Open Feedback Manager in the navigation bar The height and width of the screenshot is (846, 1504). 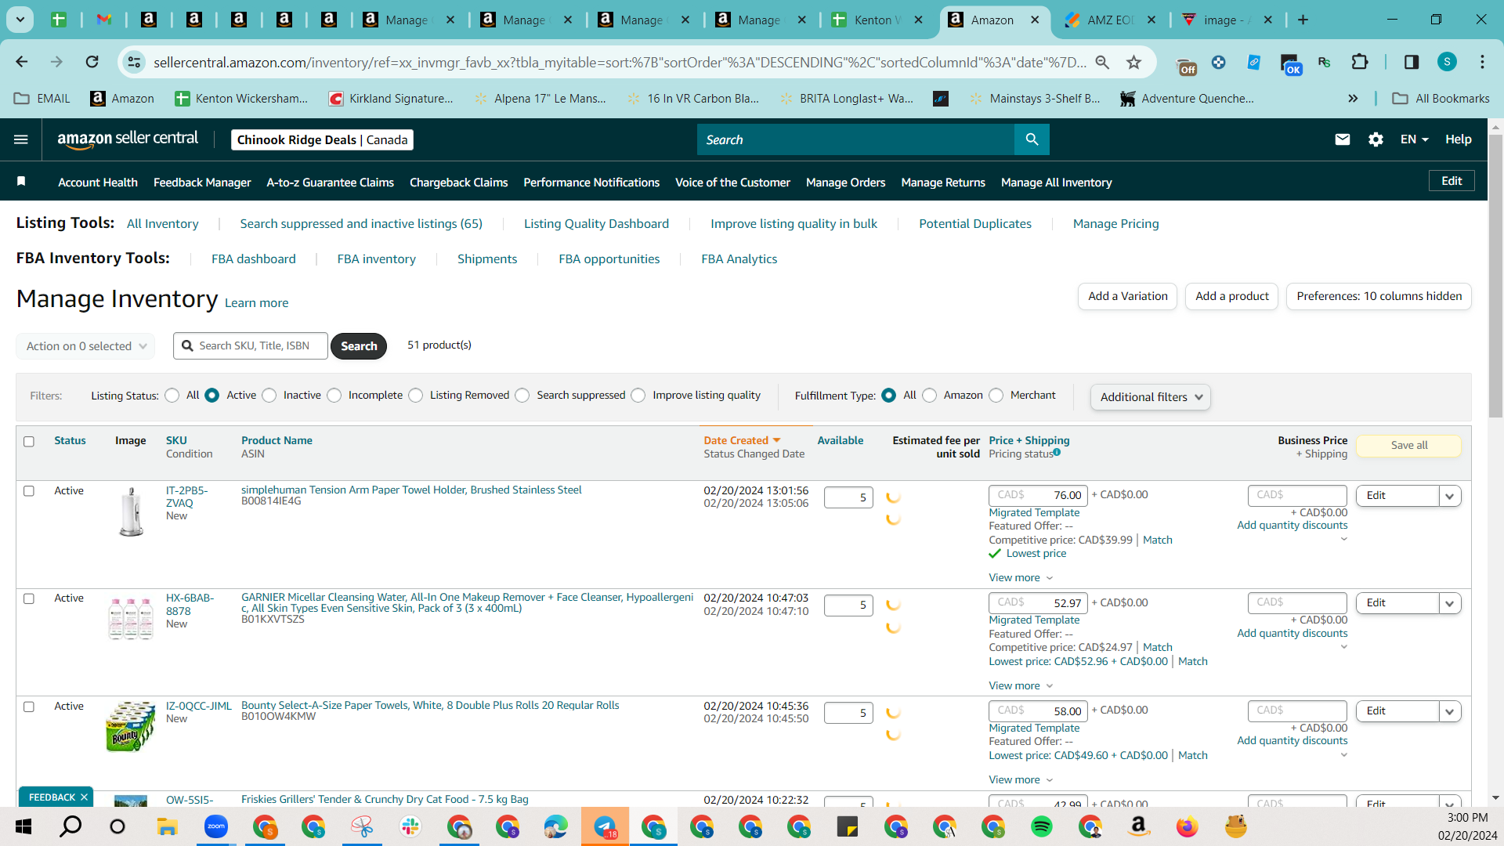point(202,183)
